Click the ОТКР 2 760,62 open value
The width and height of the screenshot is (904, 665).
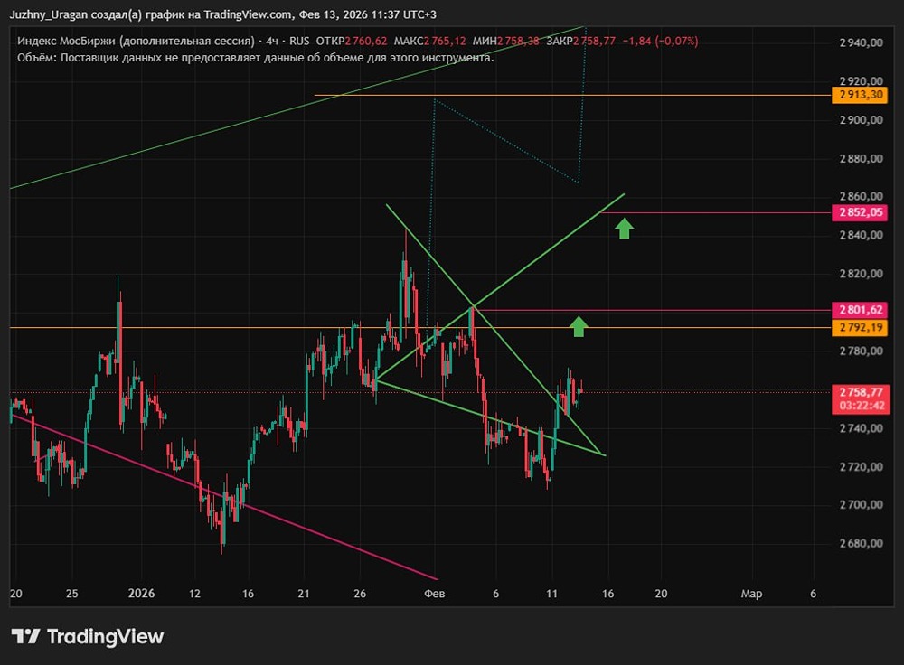[352, 41]
